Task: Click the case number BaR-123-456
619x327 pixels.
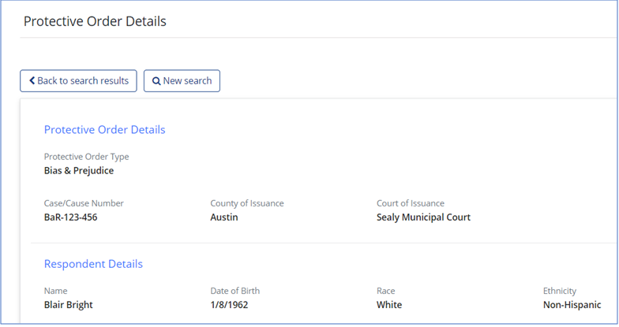Action: click(x=71, y=217)
